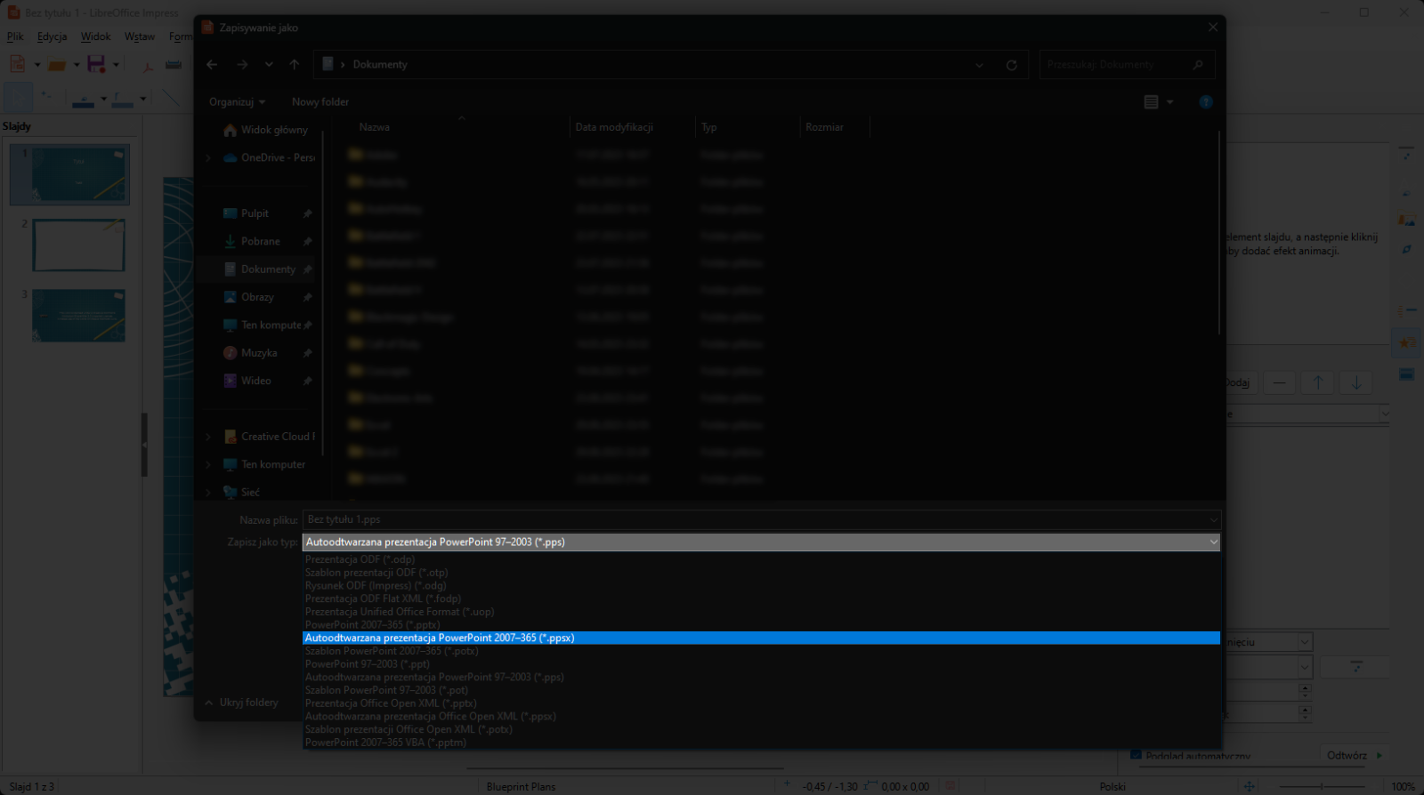This screenshot has height=795, width=1424.
Task: Select slide 1 thumbnail in Slajdy panel
Action: 69,174
